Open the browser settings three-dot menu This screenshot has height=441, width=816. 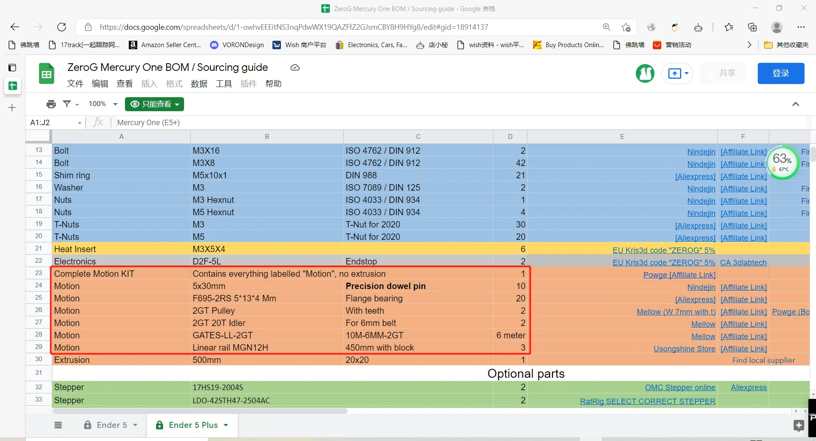click(x=801, y=27)
